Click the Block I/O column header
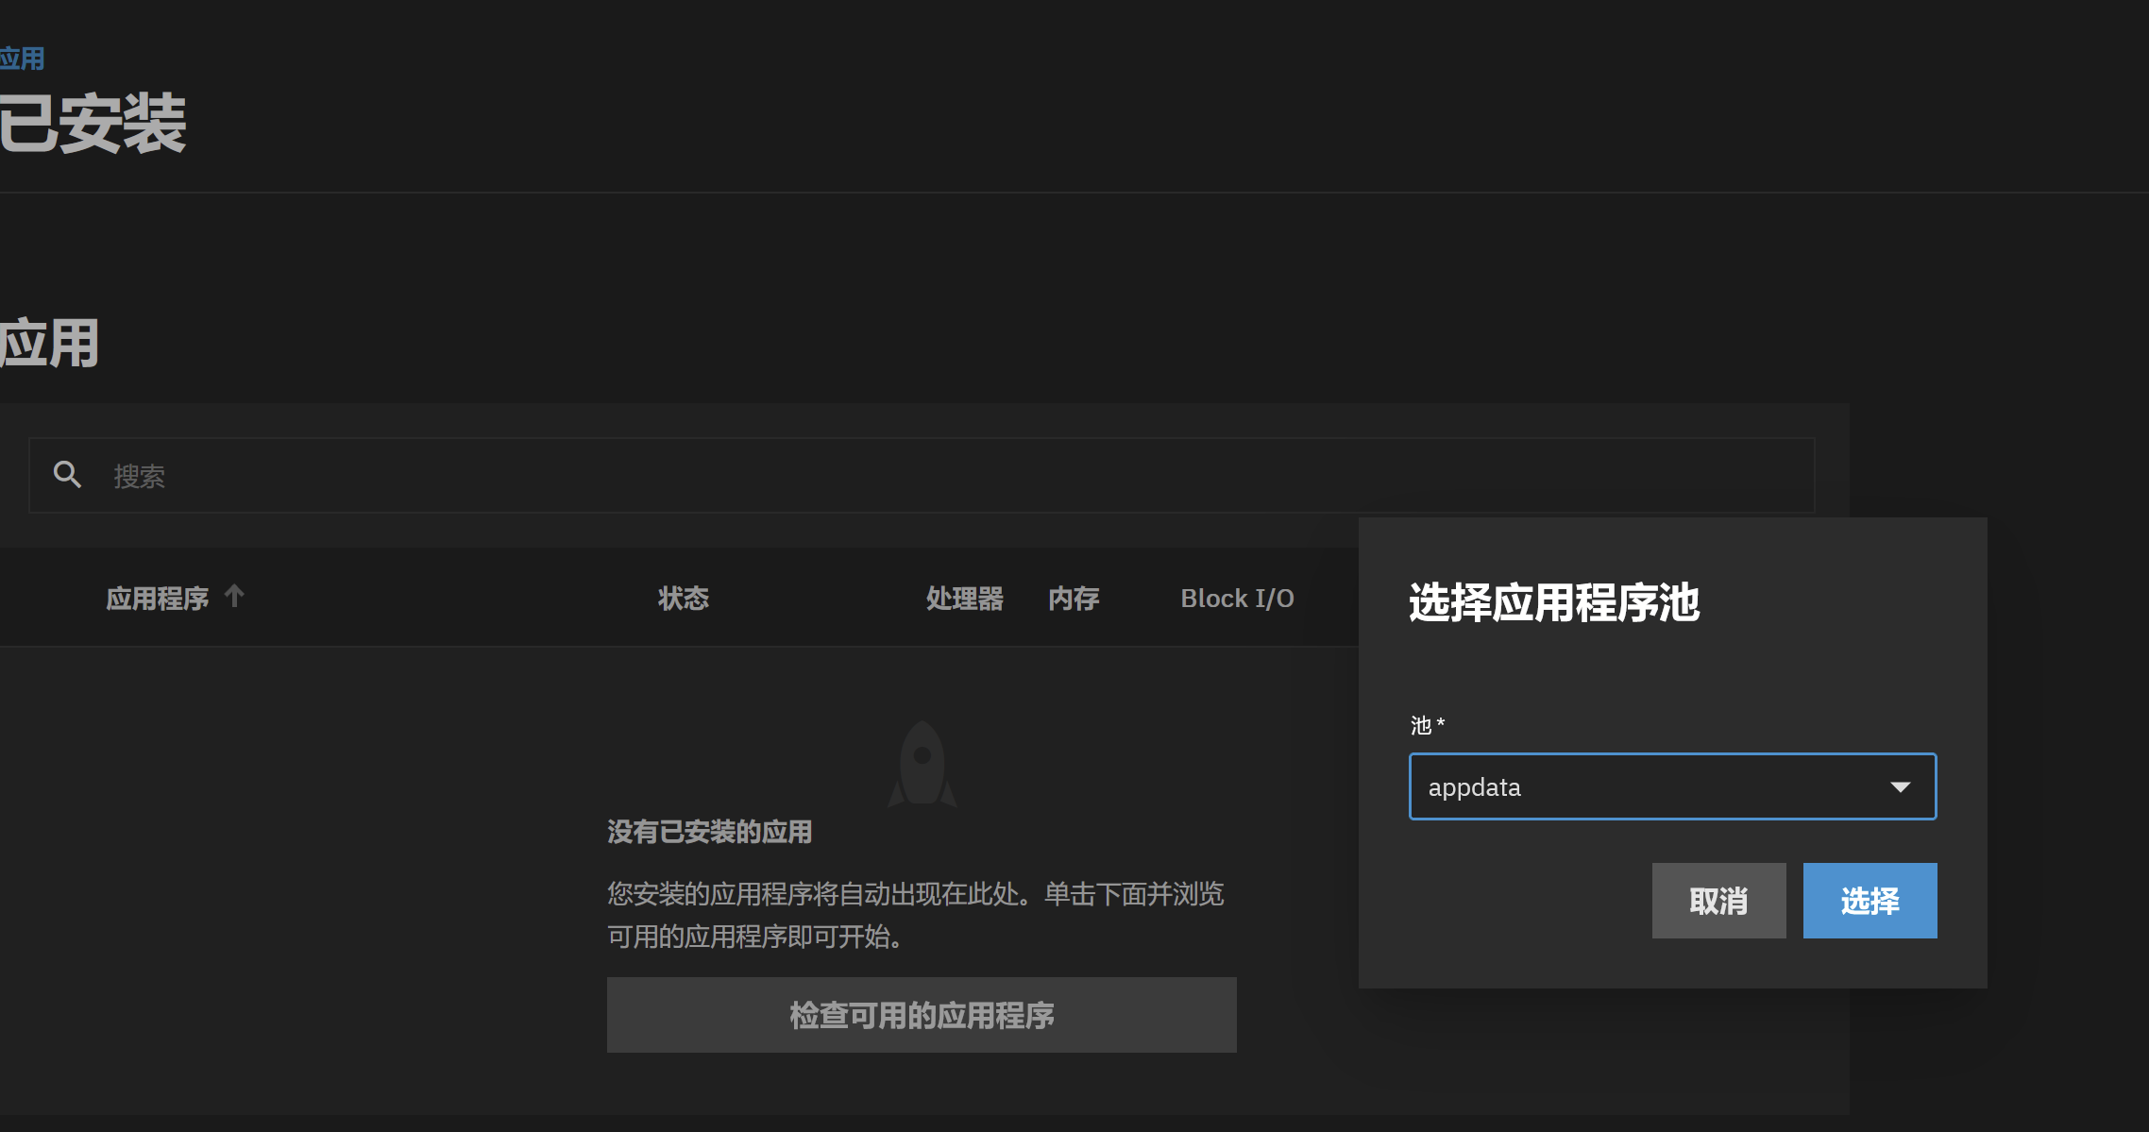This screenshot has width=2149, height=1132. (x=1237, y=599)
